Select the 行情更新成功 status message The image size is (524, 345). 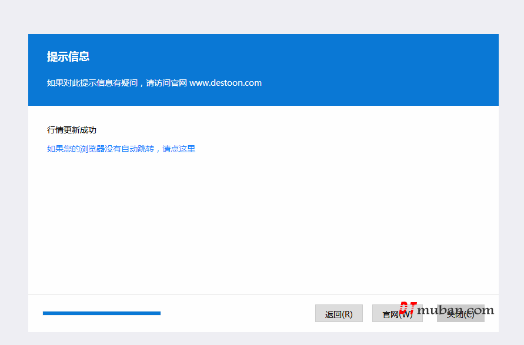click(x=71, y=130)
